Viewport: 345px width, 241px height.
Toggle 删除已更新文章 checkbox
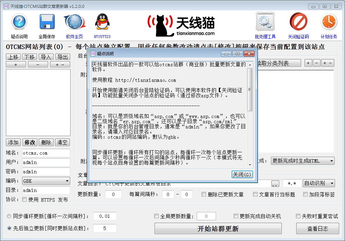(204, 194)
